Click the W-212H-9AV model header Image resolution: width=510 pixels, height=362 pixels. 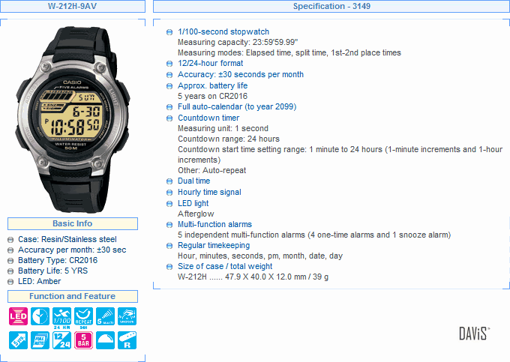tap(73, 6)
